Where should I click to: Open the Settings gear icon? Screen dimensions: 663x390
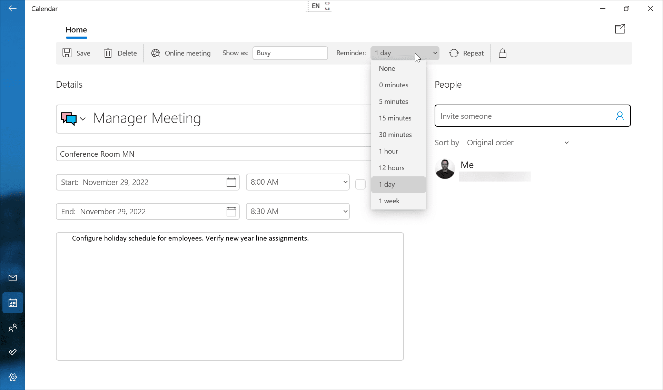click(13, 377)
